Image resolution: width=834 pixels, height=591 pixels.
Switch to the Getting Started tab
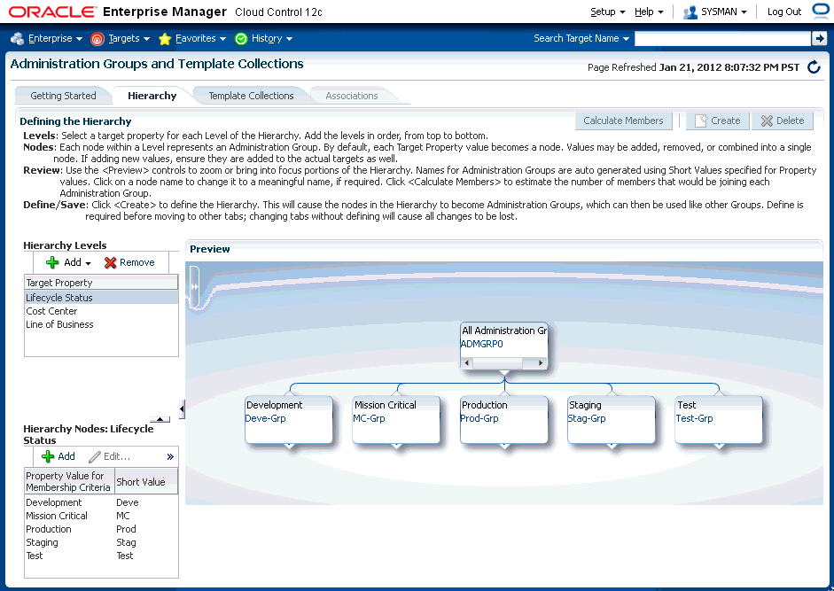point(63,96)
